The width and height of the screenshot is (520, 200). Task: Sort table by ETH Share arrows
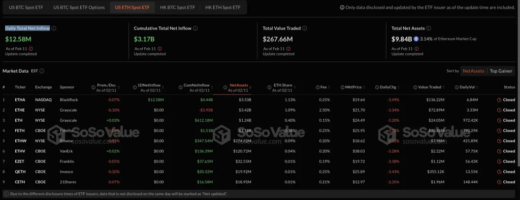[294, 87]
